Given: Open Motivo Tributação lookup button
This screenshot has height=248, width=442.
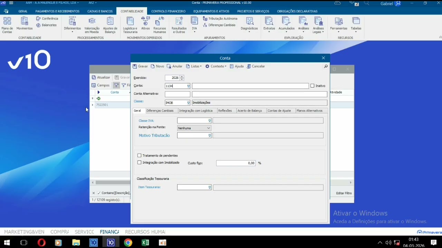Looking at the screenshot, I should 210,136.
